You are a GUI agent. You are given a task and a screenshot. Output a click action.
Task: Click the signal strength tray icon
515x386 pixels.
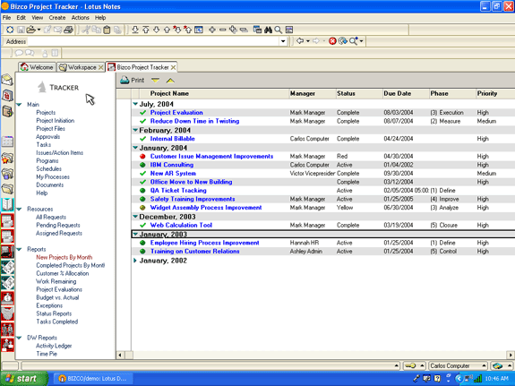[x=478, y=379]
